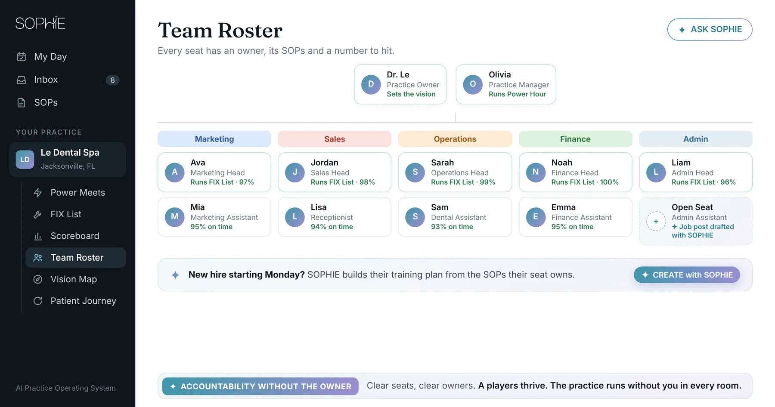Viewport: 775px width, 407px height.
Task: Open Jordan's Sales Head card
Action: click(x=335, y=172)
